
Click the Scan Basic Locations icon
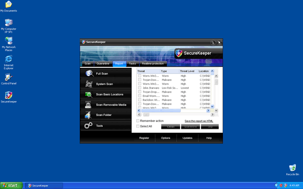(89, 94)
